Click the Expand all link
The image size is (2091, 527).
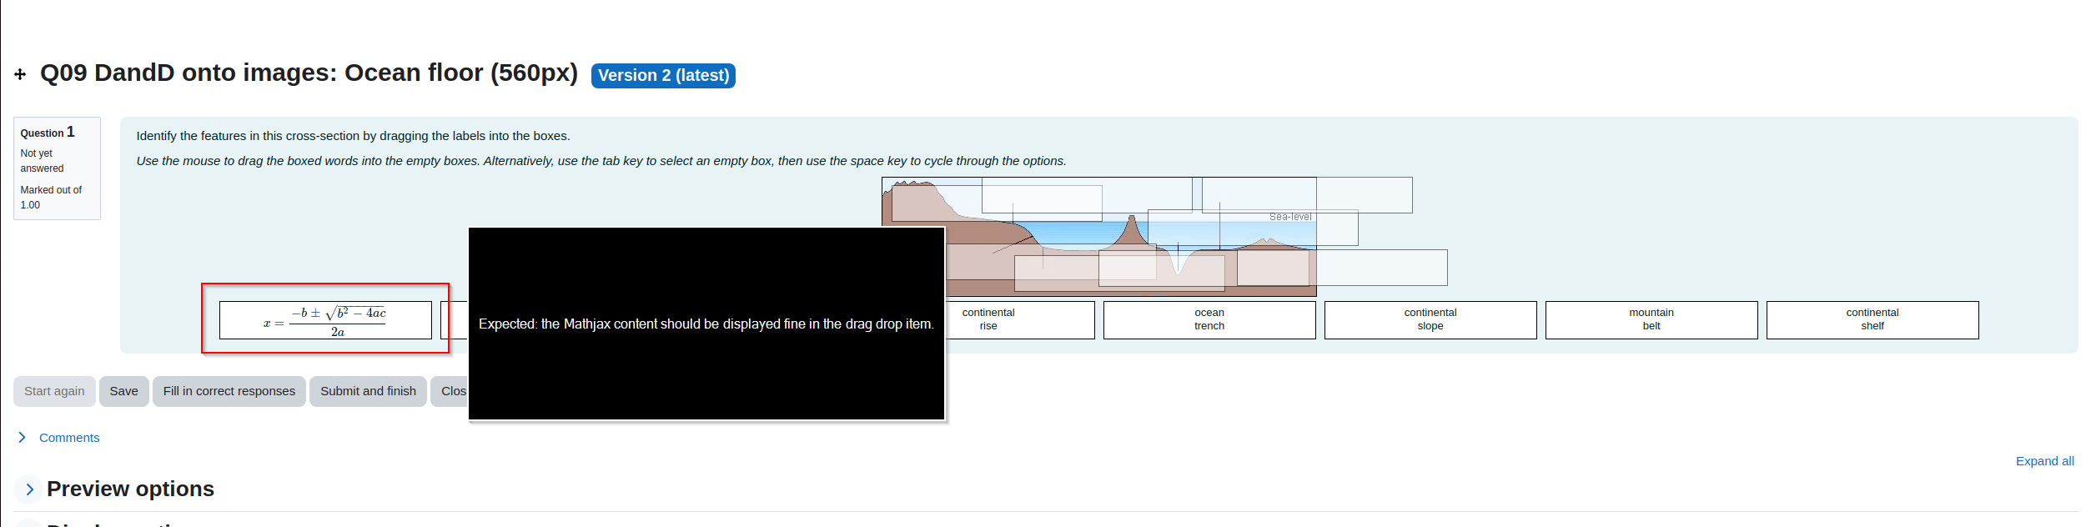pyautogui.click(x=2044, y=461)
